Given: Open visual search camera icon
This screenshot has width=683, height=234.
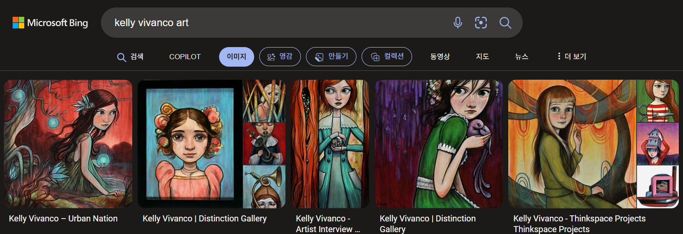Looking at the screenshot, I should 481,22.
